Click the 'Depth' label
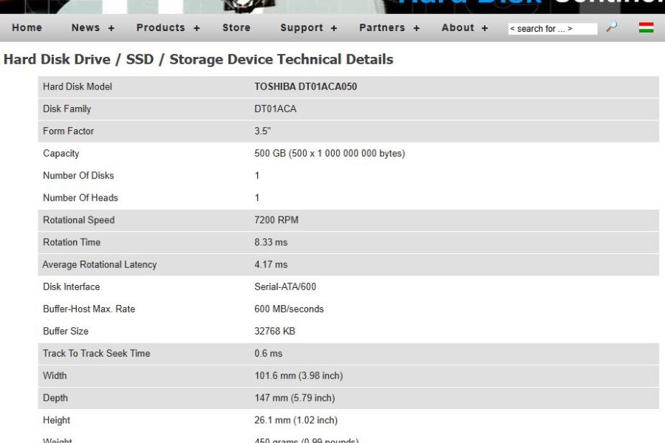Image resolution: width=665 pixels, height=443 pixels. 55,398
